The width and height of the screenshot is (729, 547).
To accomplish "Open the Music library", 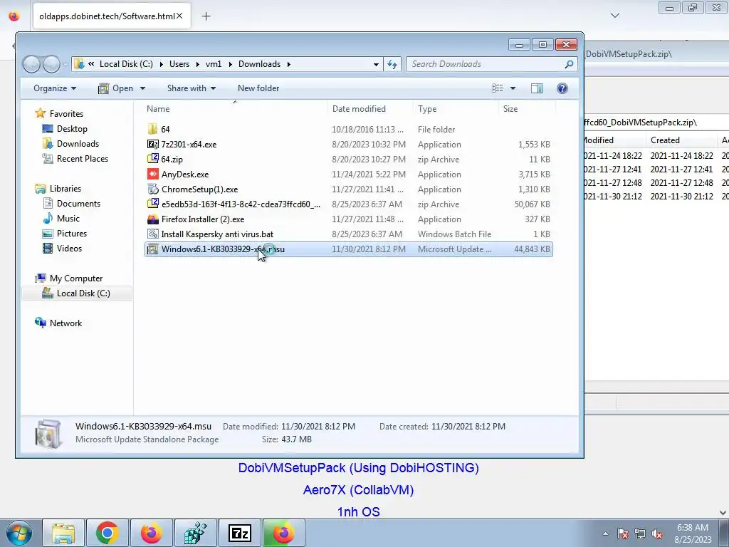I will 68,218.
